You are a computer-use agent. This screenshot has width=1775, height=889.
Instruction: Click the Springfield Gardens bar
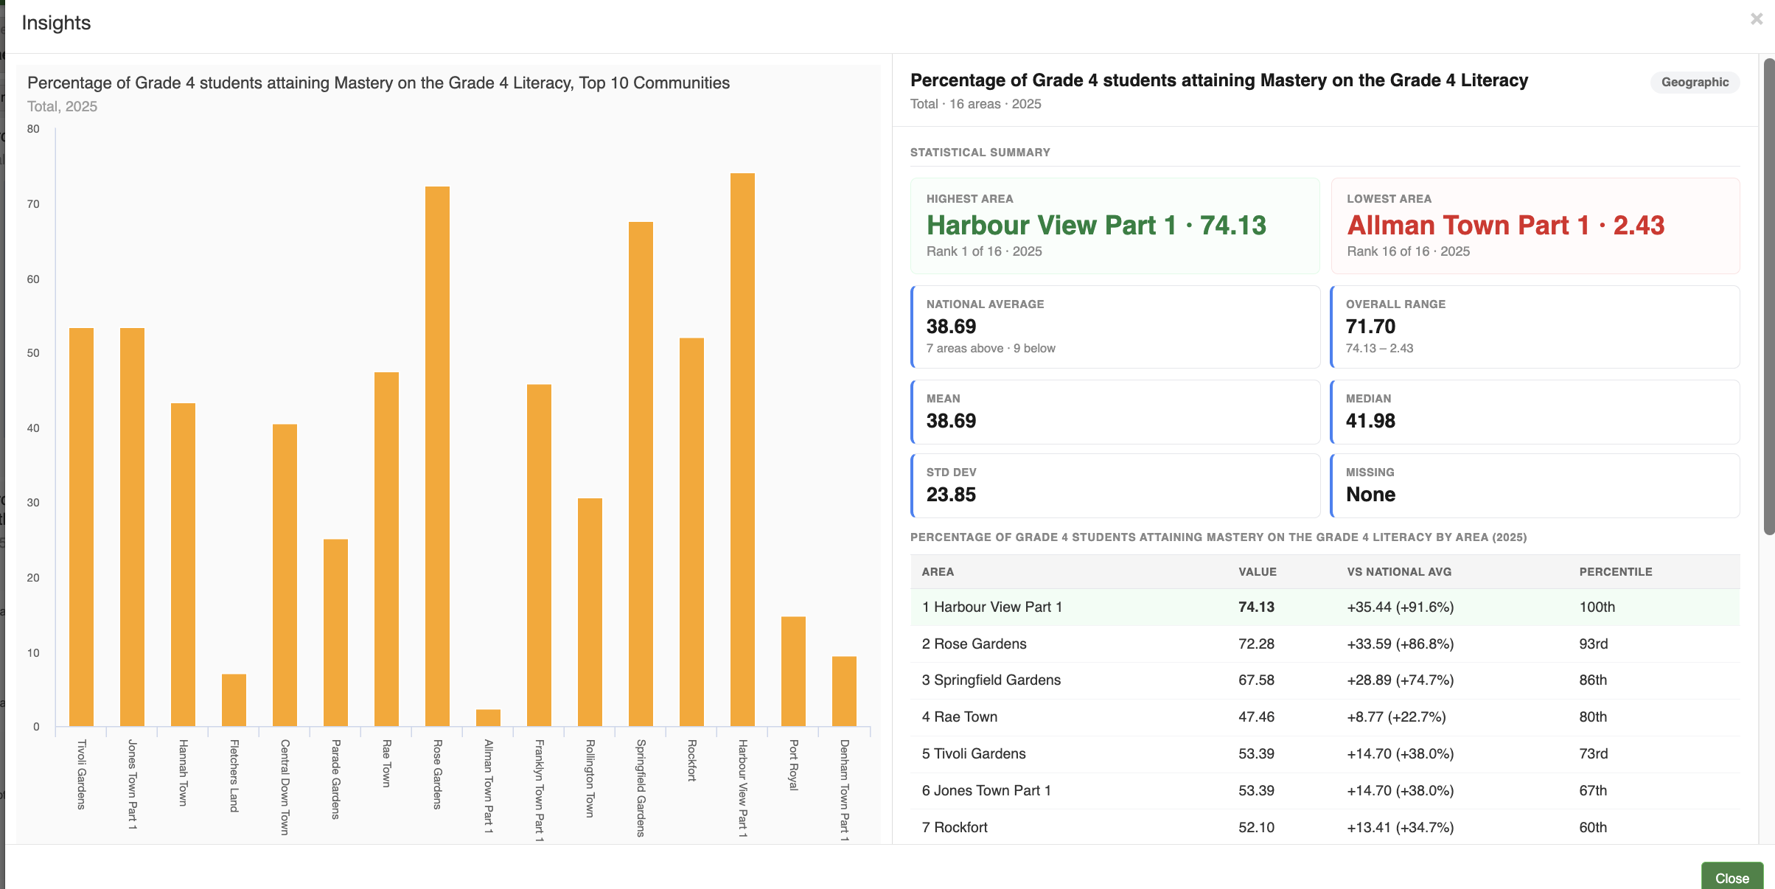[641, 474]
